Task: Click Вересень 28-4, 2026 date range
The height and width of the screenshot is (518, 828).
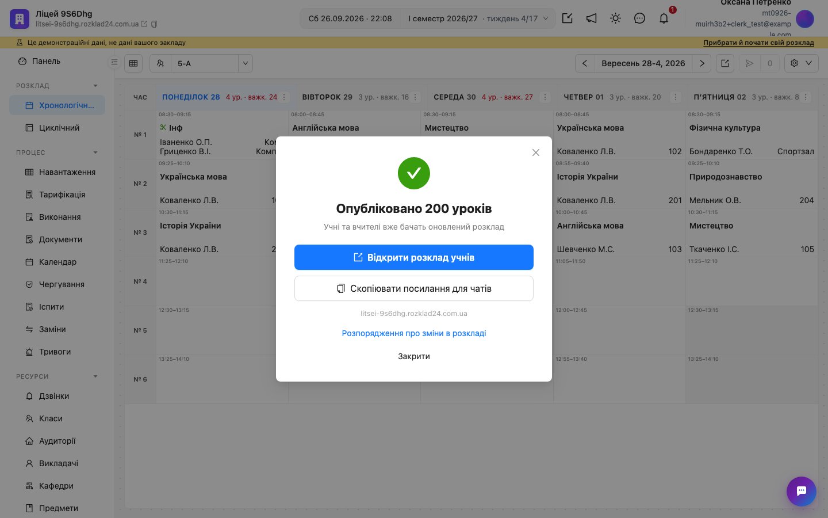Action: [x=643, y=63]
